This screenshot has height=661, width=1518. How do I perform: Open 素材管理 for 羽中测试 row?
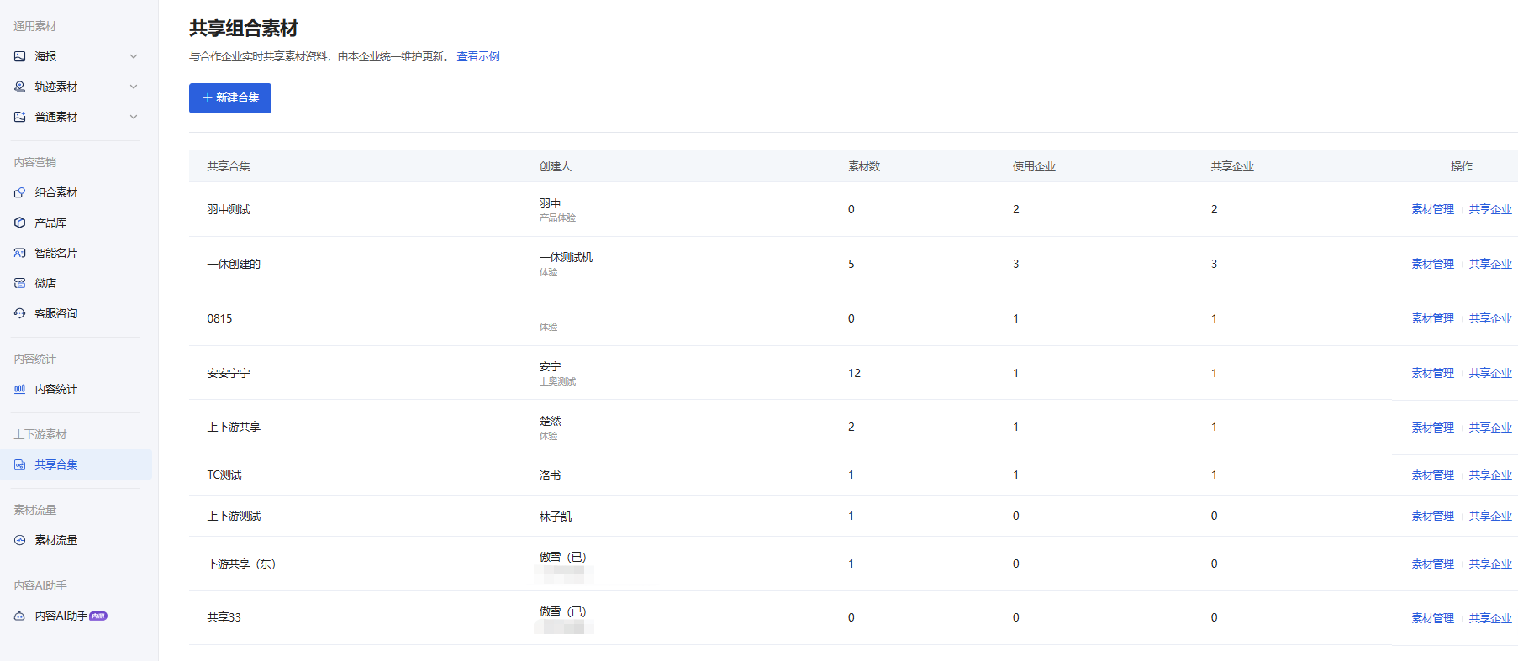click(1432, 209)
